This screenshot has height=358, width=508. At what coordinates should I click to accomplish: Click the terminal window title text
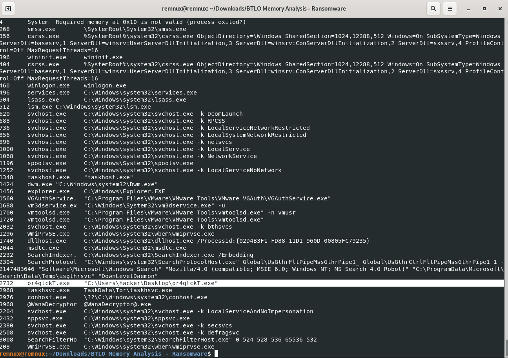coord(254,9)
